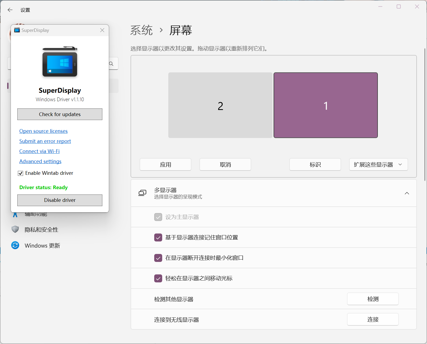427x344 pixels.
Task: Uncheck 在显示器断开连接时最小化窗口 checkbox
Action: [x=158, y=258]
